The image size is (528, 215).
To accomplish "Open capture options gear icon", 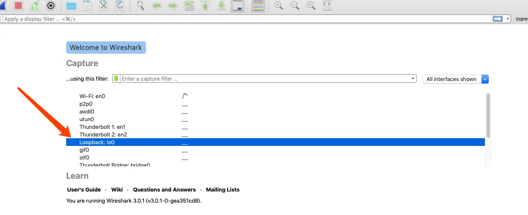I will point(51,6).
